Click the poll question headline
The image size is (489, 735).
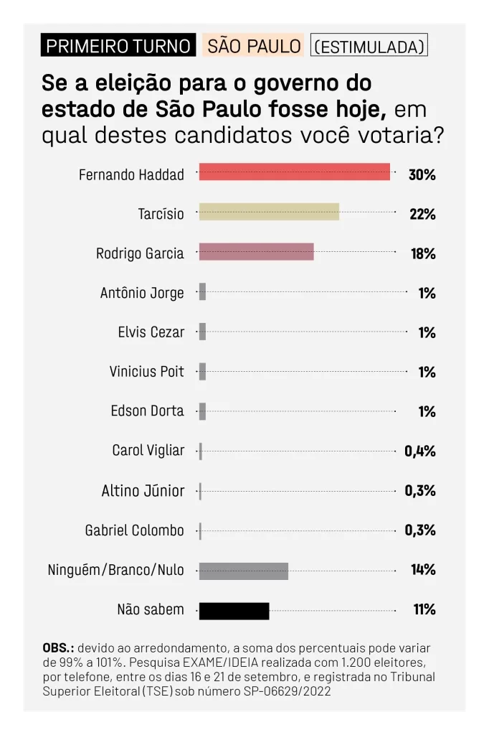coord(242,109)
